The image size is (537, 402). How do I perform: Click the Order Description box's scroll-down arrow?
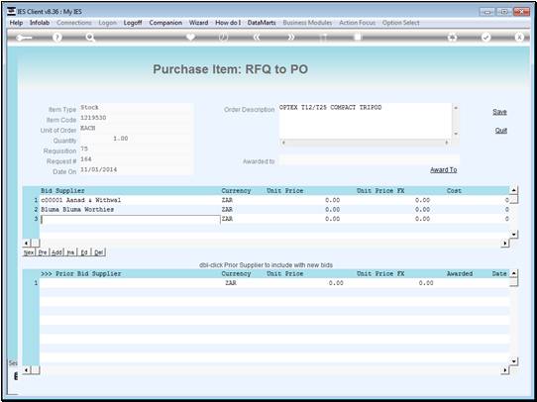pos(456,134)
